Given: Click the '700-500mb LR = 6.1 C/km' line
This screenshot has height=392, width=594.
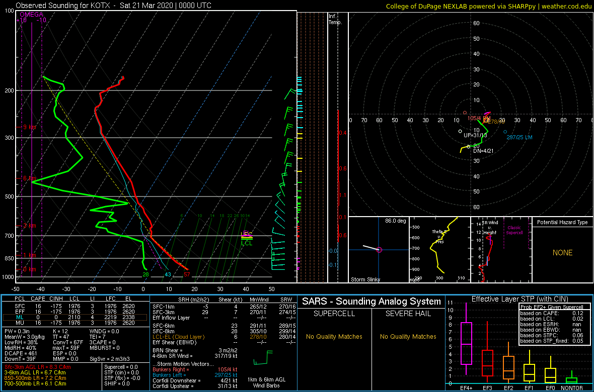Looking at the screenshot, I should click(36, 383).
